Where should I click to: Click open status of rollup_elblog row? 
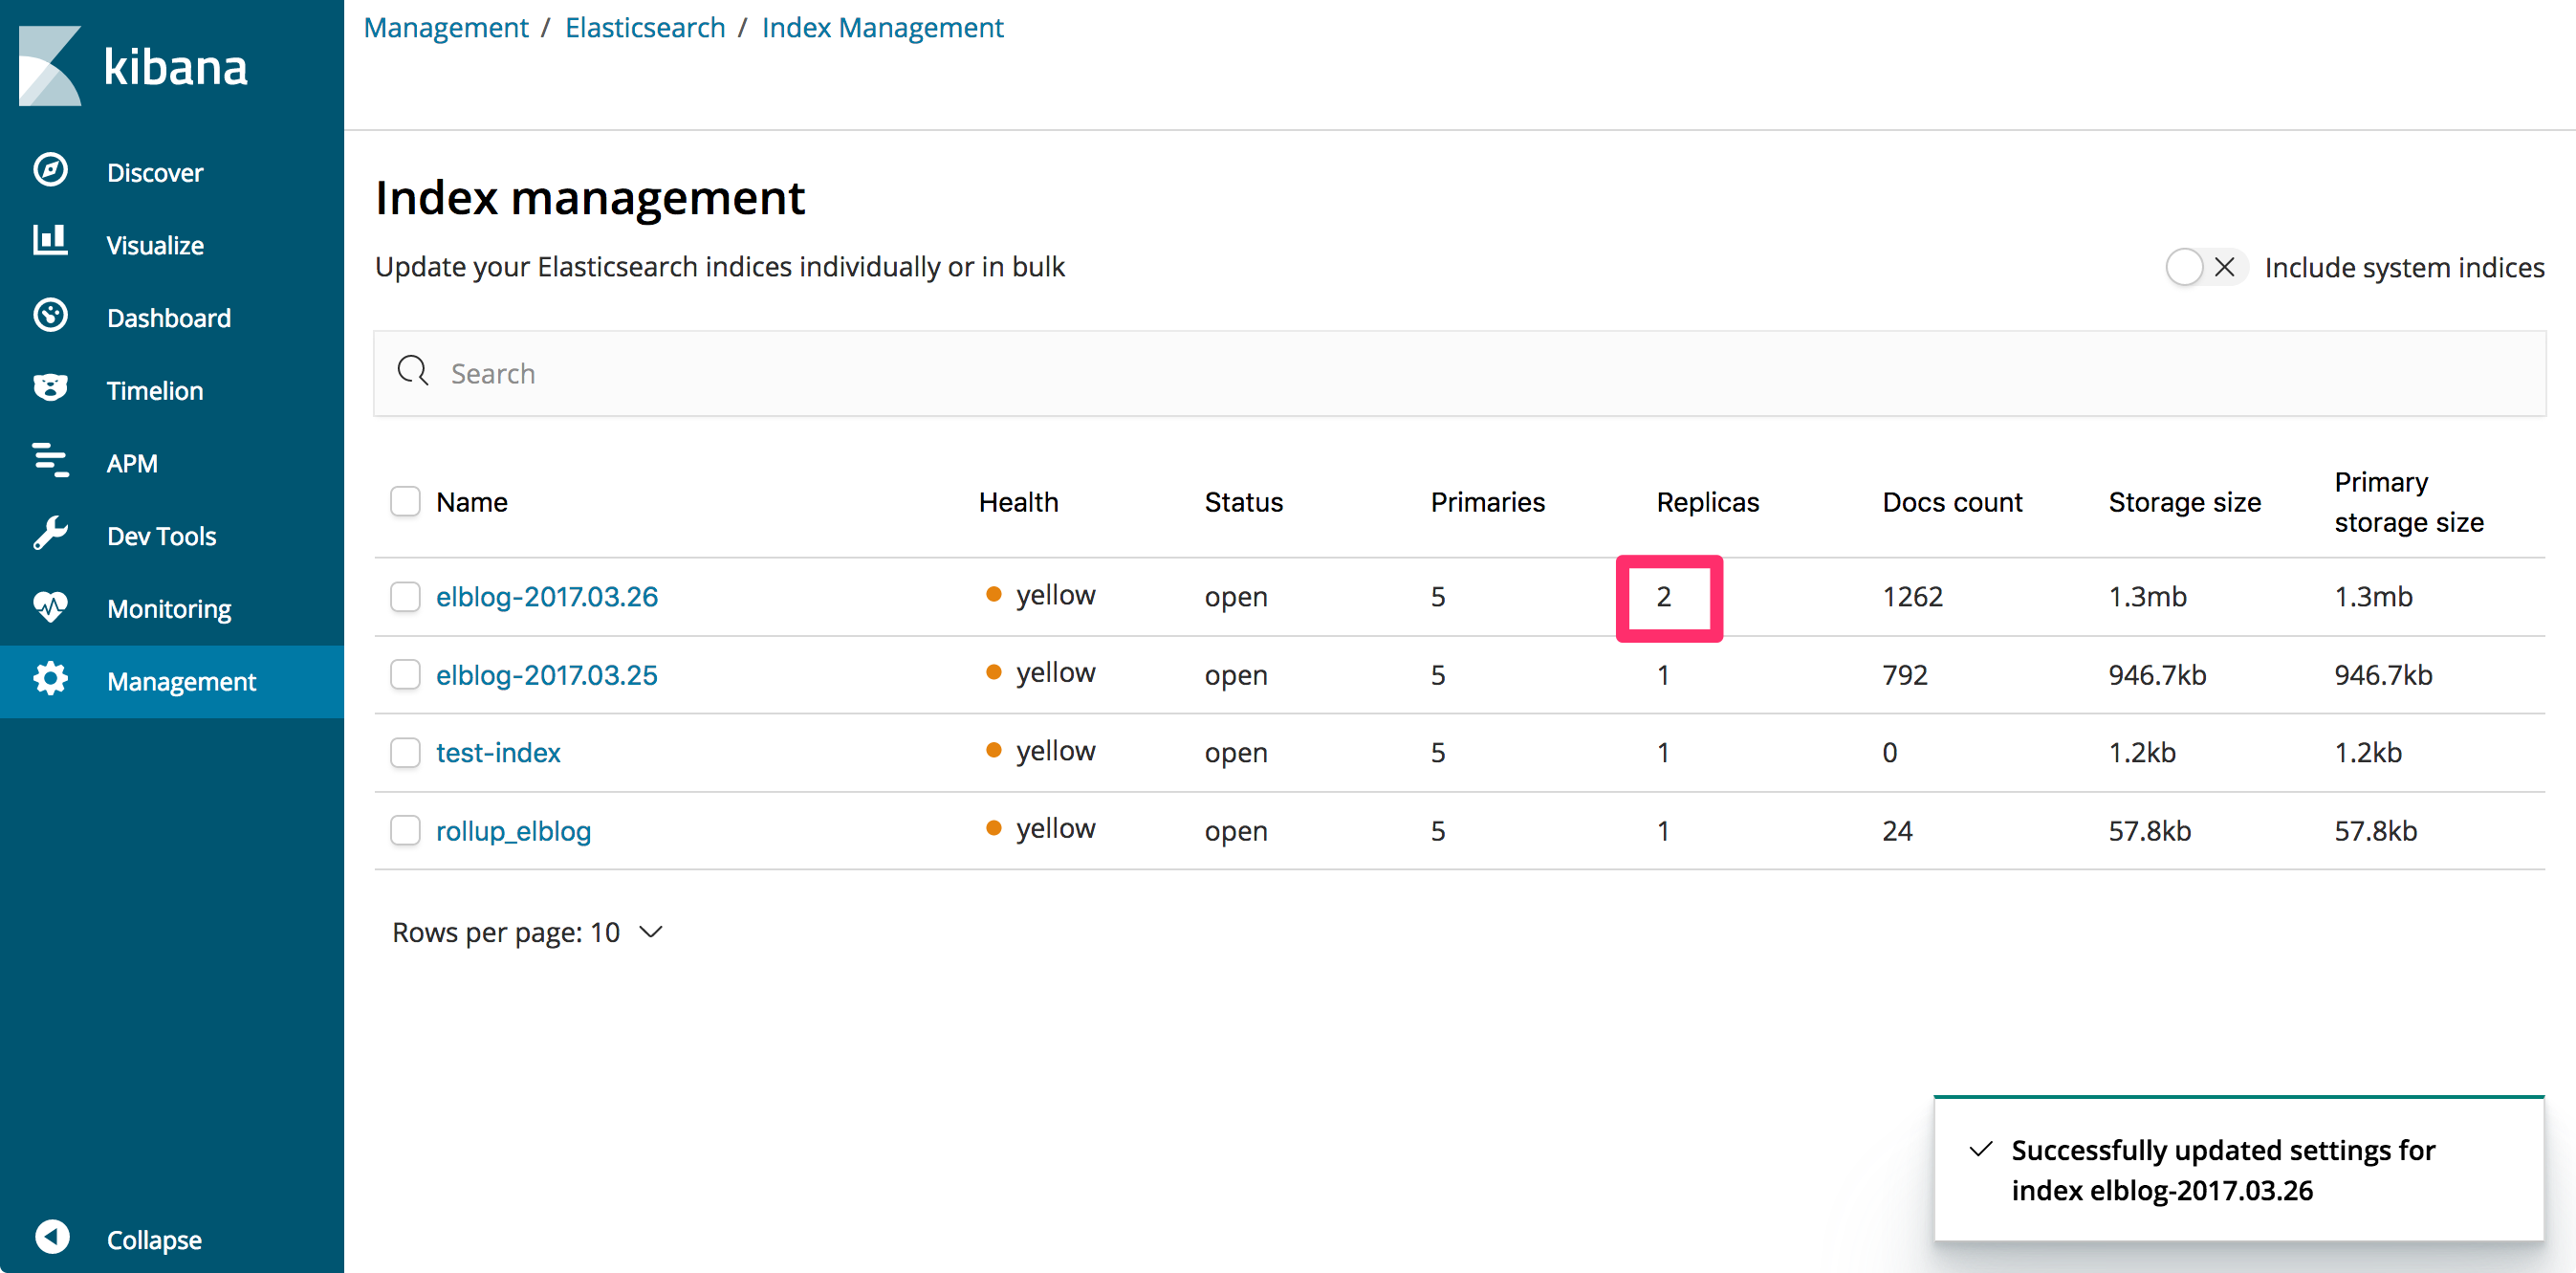(1235, 831)
